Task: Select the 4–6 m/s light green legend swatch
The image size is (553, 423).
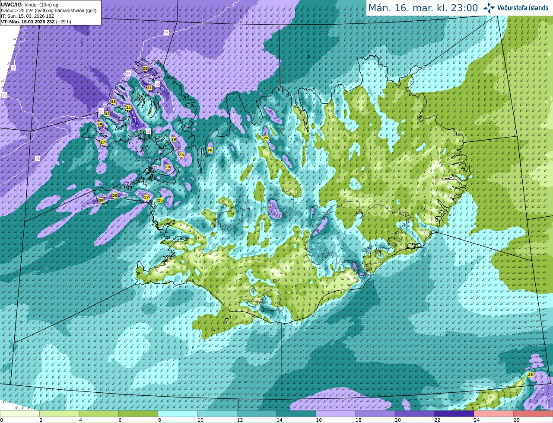Action: click(99, 414)
